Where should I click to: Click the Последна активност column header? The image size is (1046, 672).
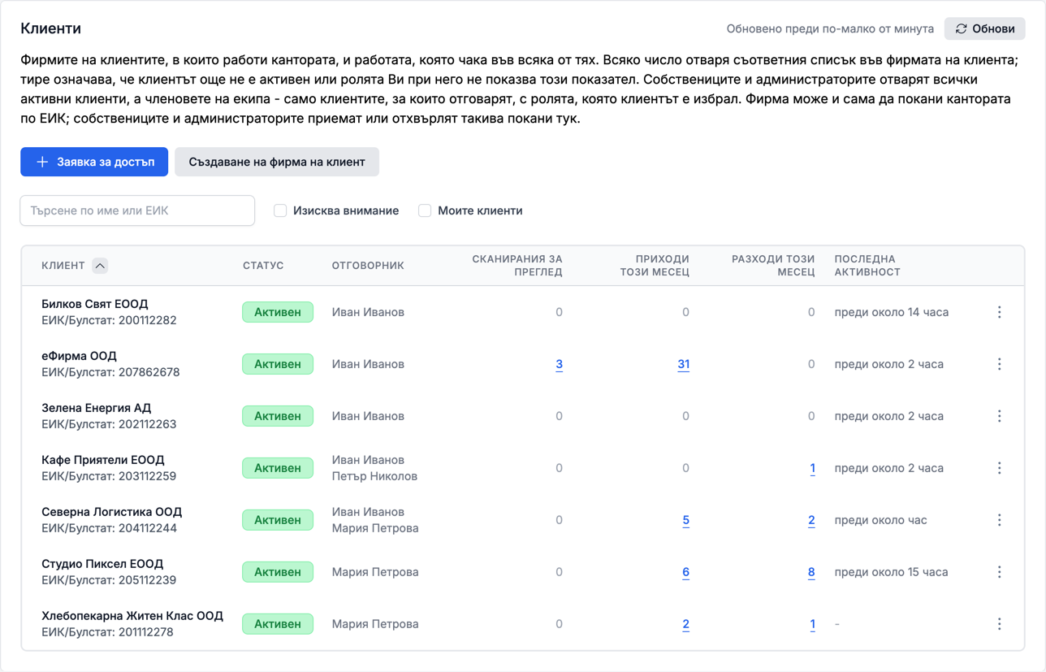click(x=867, y=266)
